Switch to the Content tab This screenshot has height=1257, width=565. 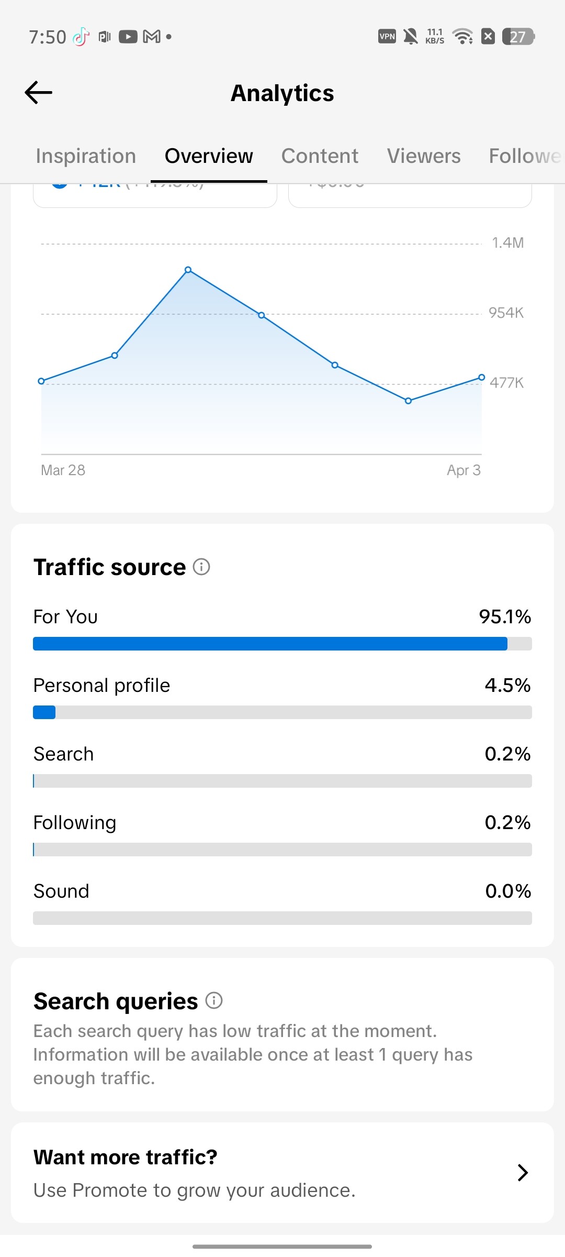click(320, 156)
